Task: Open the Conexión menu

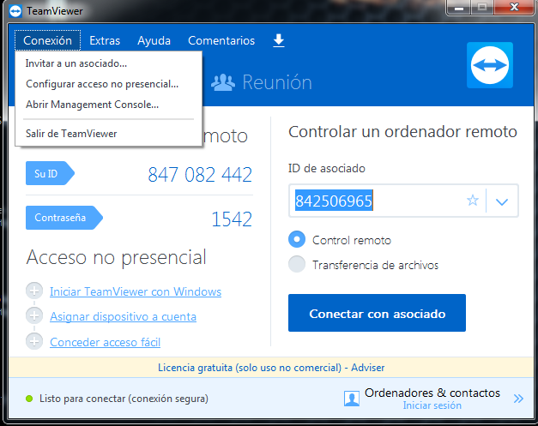Action: (x=48, y=40)
